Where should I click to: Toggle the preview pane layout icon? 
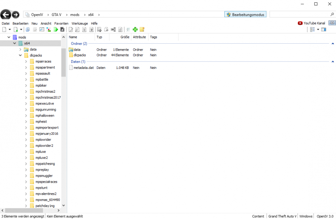click(x=323, y=29)
